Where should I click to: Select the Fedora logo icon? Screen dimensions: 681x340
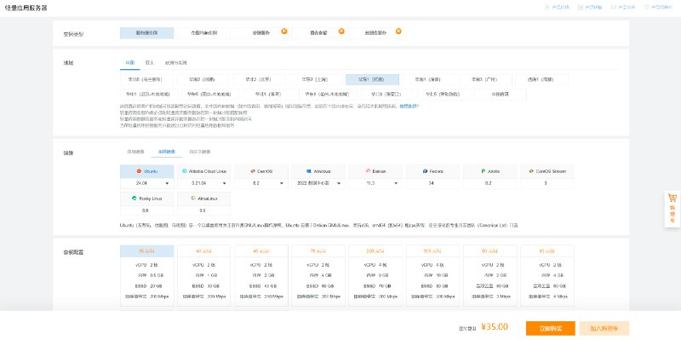tap(425, 171)
